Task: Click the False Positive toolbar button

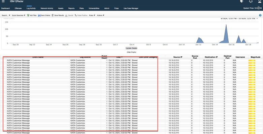Action: point(81,15)
